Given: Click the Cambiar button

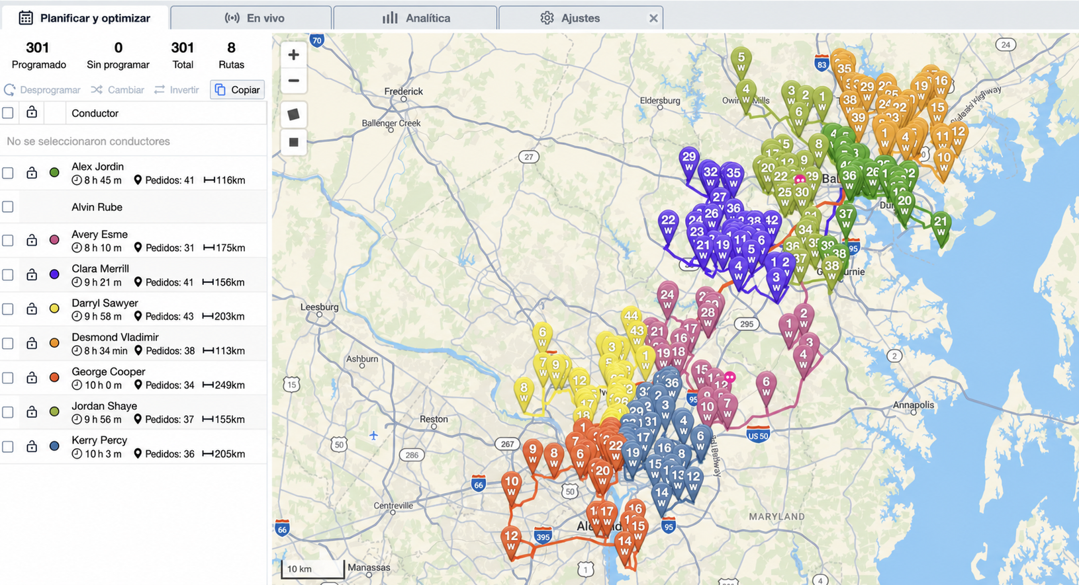Looking at the screenshot, I should pyautogui.click(x=118, y=90).
